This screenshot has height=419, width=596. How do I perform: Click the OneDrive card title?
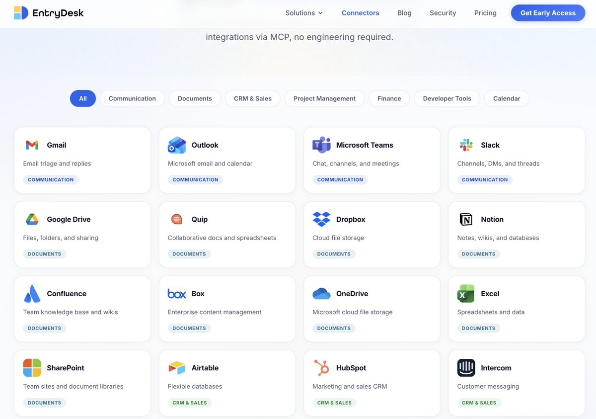click(352, 294)
